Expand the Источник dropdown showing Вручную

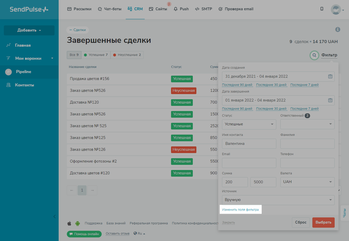(278, 200)
